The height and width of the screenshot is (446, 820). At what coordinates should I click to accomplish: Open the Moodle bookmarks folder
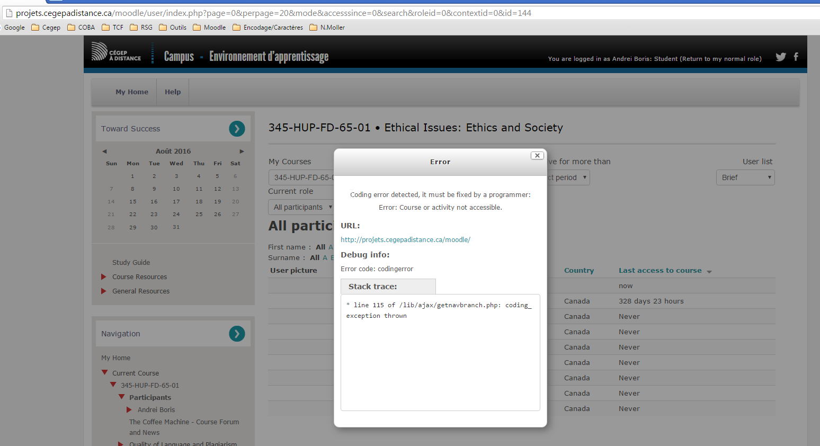click(209, 28)
